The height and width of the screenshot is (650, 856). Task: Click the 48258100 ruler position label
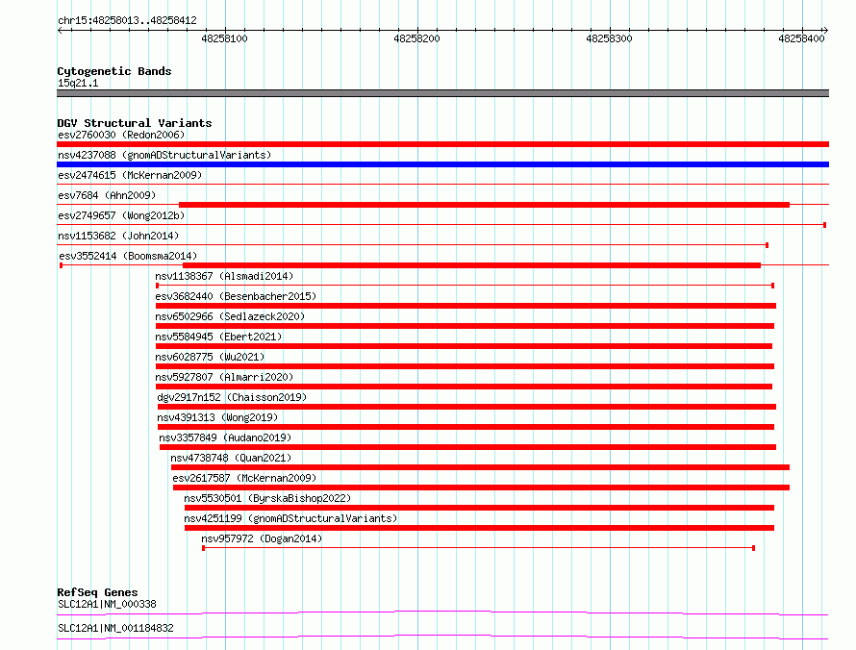[224, 38]
